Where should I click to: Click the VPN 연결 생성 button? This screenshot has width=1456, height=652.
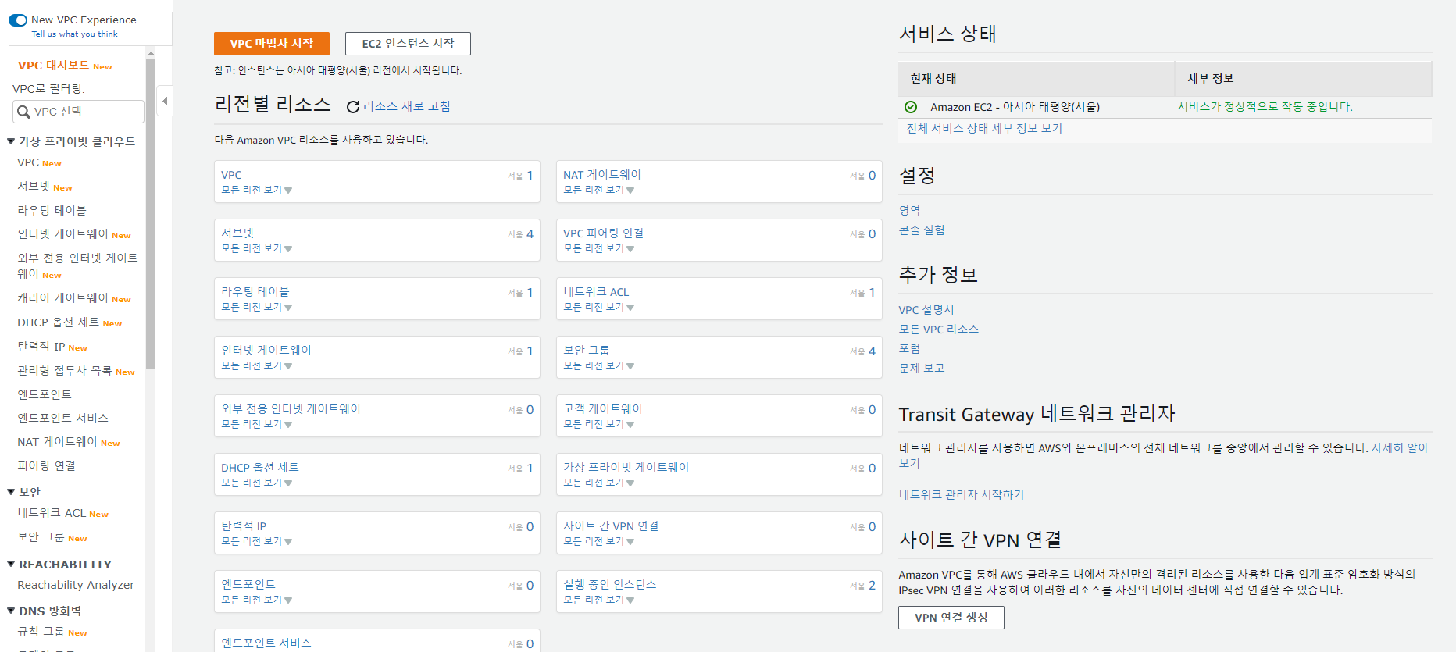click(x=951, y=618)
